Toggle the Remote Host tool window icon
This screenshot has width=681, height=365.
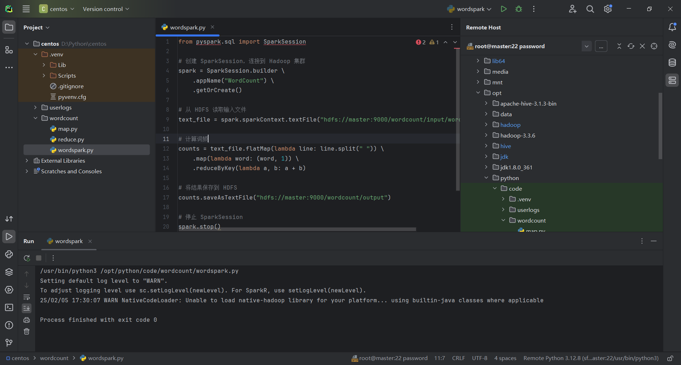point(672,80)
